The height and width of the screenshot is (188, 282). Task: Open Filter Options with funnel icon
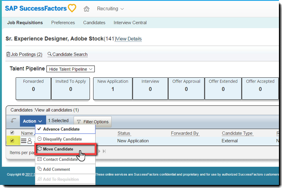coord(93,122)
